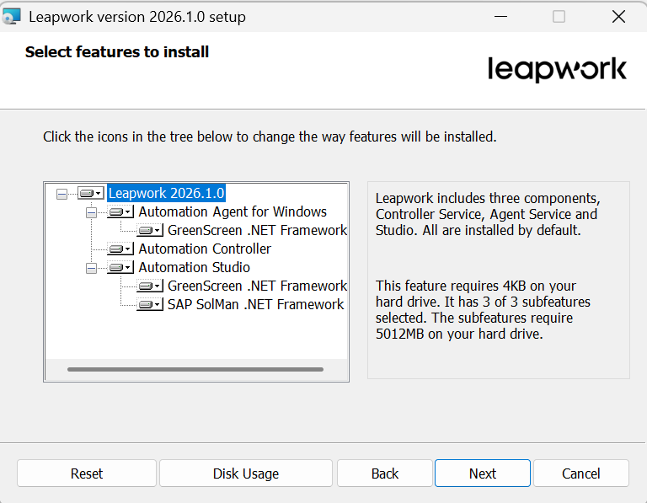Open the Disk Usage dialog
Screen dimensions: 647x503
coord(246,474)
